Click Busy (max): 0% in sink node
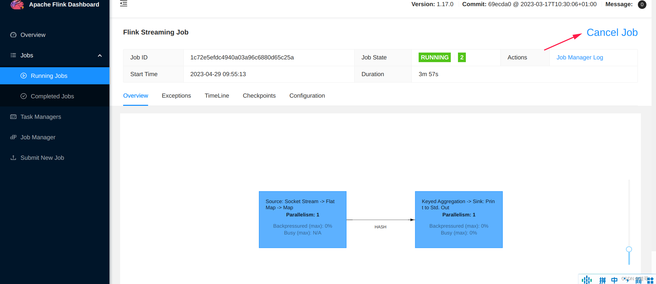656x284 pixels. point(459,233)
